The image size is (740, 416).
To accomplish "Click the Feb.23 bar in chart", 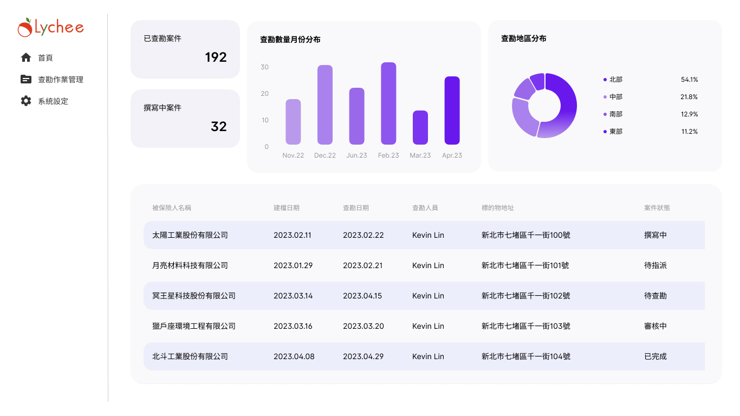I will (x=388, y=103).
